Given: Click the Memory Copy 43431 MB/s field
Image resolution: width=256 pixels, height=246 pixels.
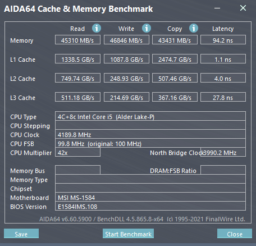Looking at the screenshot, I should (175, 40).
